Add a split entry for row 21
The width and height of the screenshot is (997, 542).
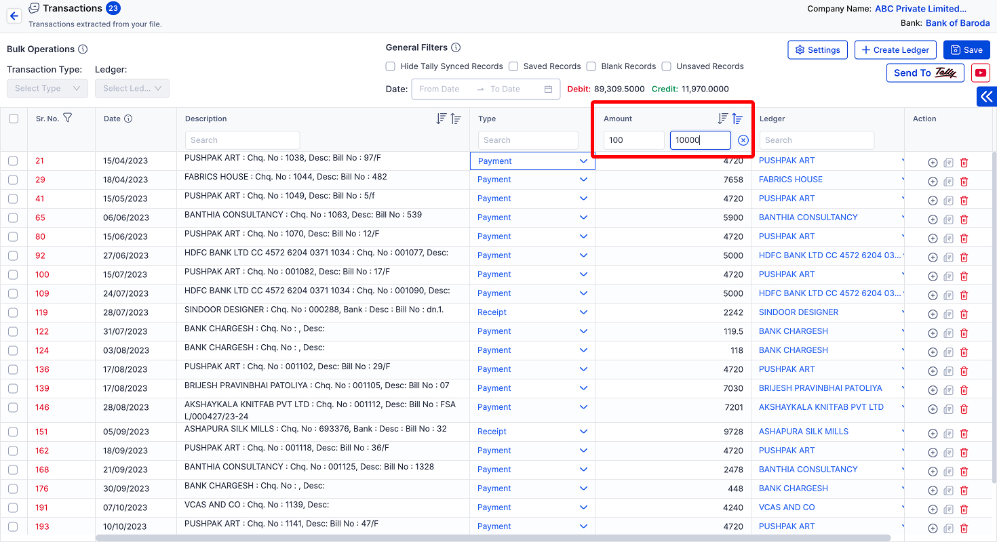pyautogui.click(x=933, y=163)
